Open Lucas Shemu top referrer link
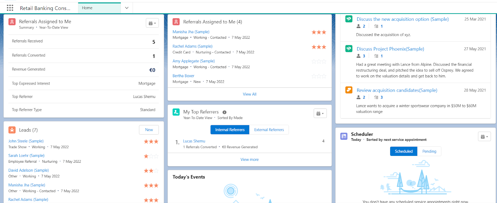This screenshot has height=203, width=497. (x=194, y=141)
